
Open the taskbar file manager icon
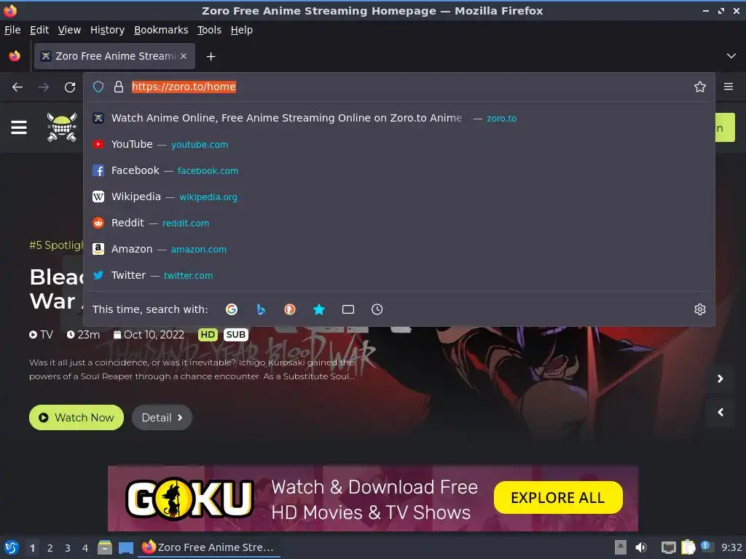[105, 547]
